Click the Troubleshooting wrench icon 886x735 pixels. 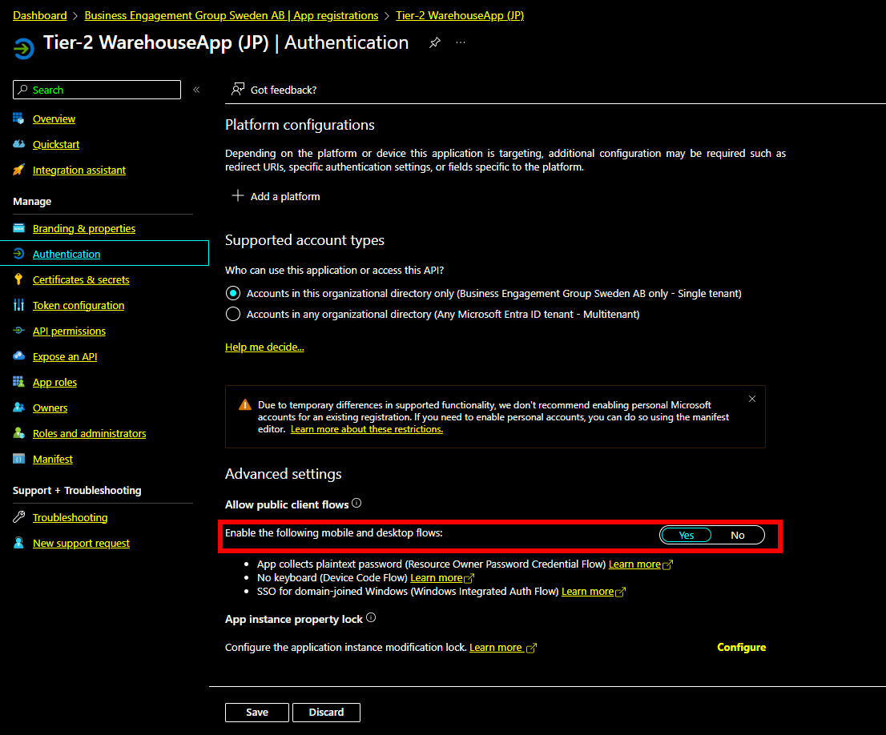point(19,517)
